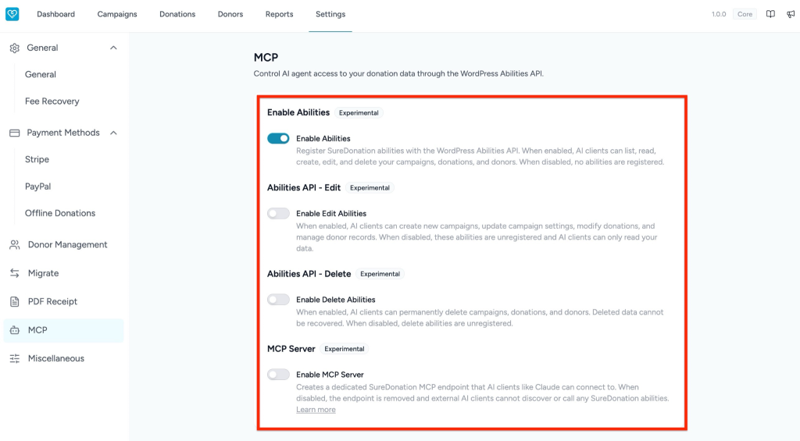Screen dimensions: 800x441
Task: Click the Abilities API - Delete section heading
Action: (309, 274)
